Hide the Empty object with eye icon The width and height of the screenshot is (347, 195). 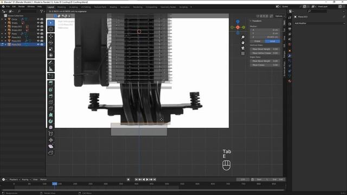coord(38,23)
